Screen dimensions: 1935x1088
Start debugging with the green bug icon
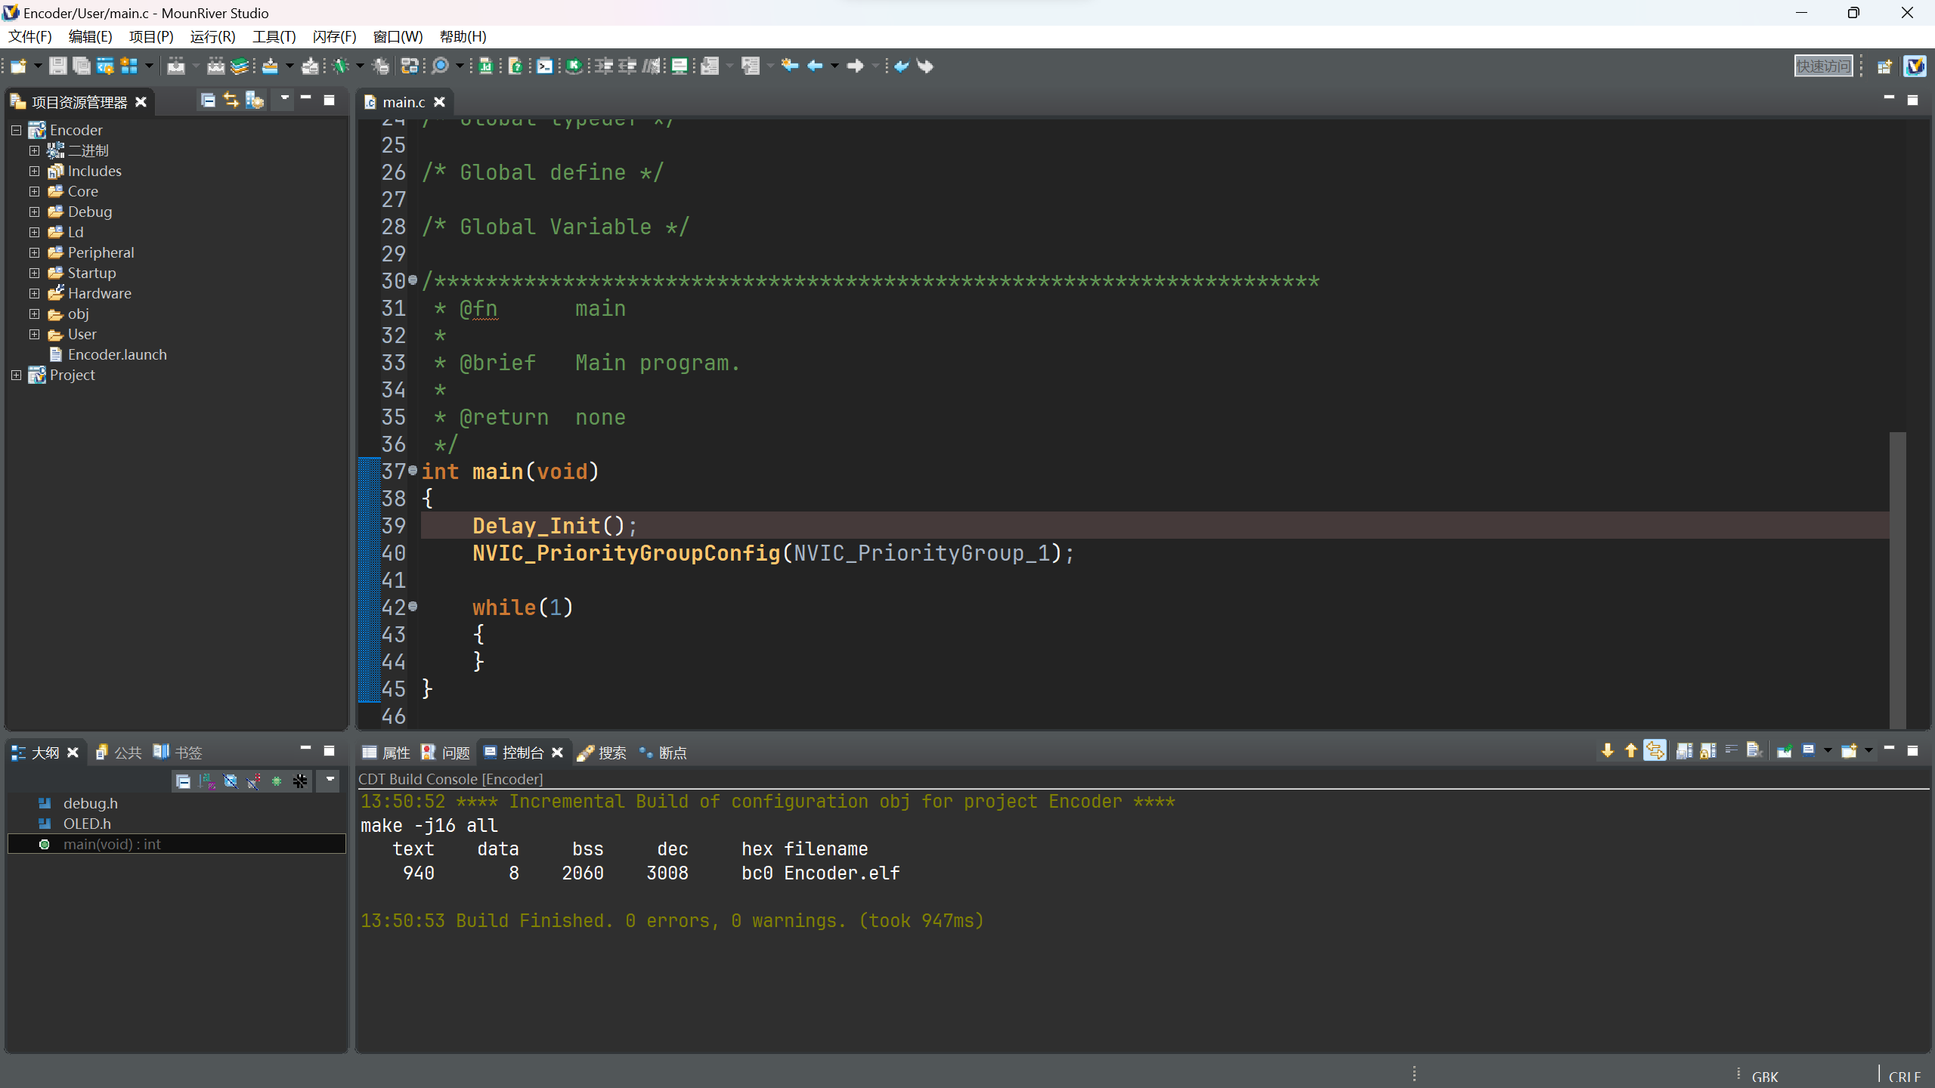pyautogui.click(x=341, y=66)
